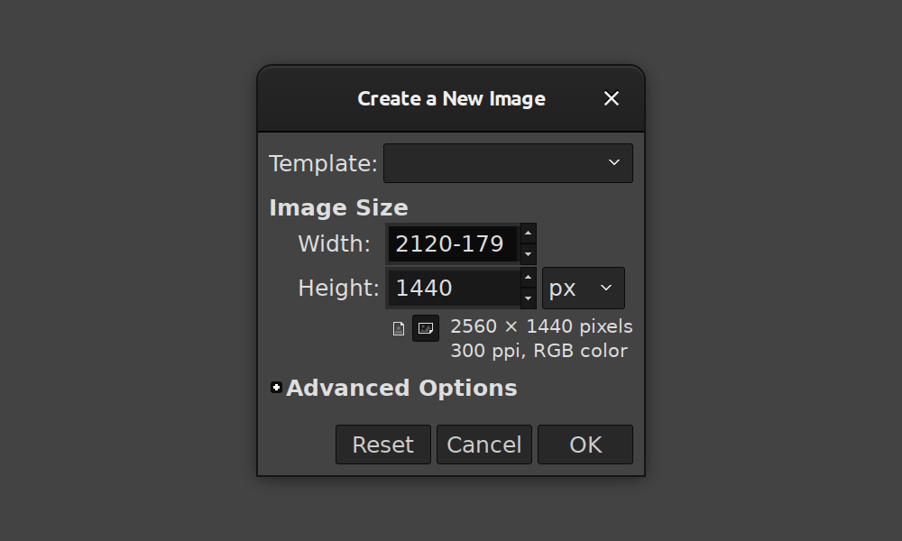
Task: Decrease the Height value with its down spinner
Action: [x=528, y=298]
